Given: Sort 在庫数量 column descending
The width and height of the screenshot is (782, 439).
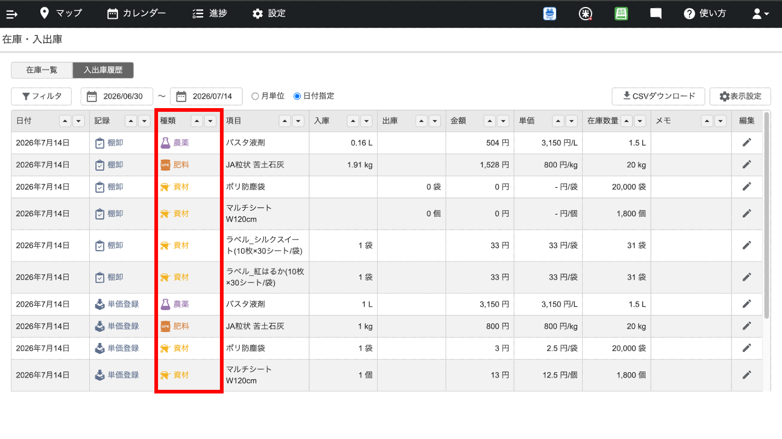Looking at the screenshot, I should point(640,121).
